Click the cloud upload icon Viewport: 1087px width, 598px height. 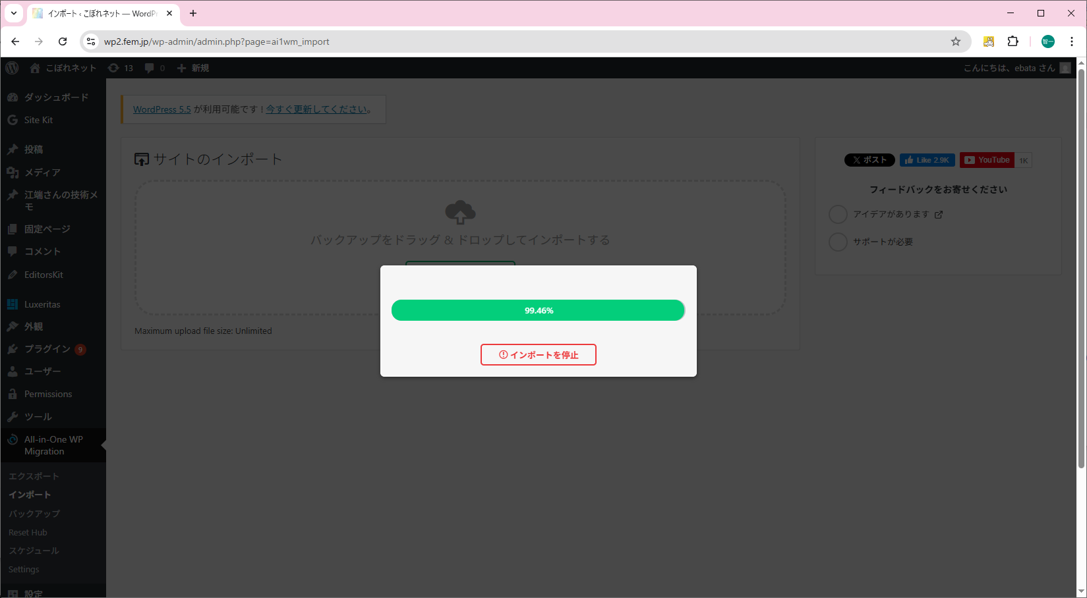(x=460, y=213)
